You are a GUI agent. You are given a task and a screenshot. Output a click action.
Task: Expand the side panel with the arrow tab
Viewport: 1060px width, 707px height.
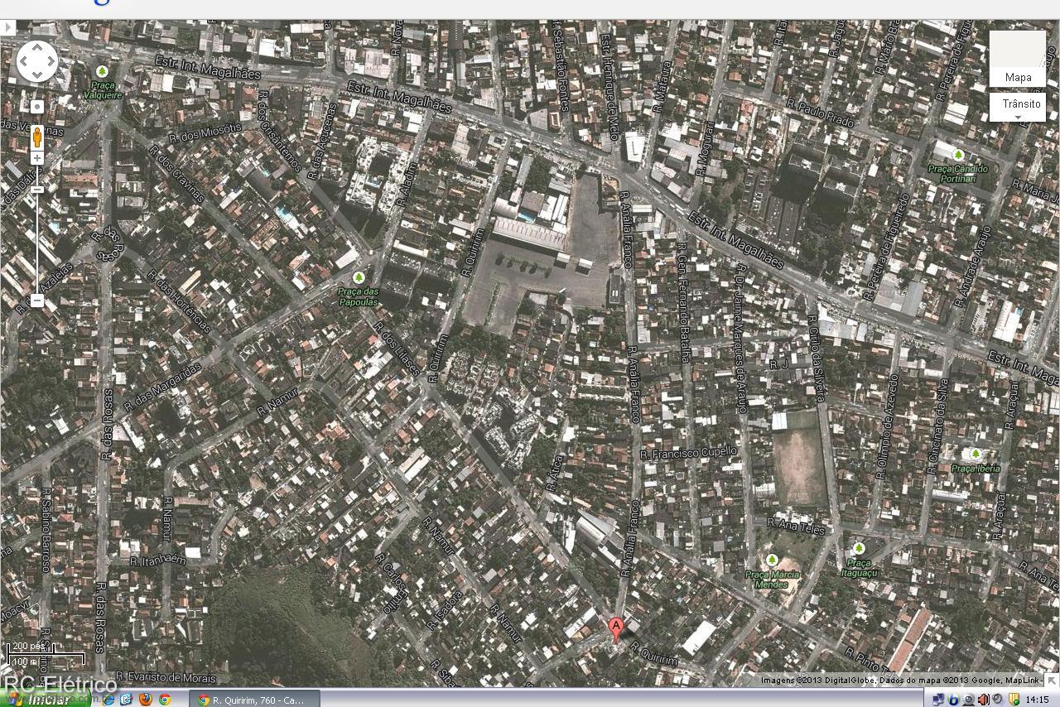pos(7,27)
